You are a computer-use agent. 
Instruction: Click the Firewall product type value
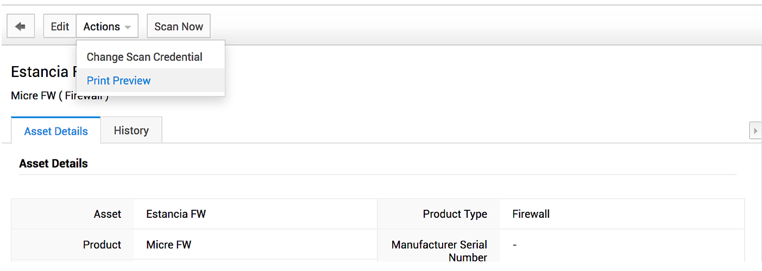click(531, 214)
